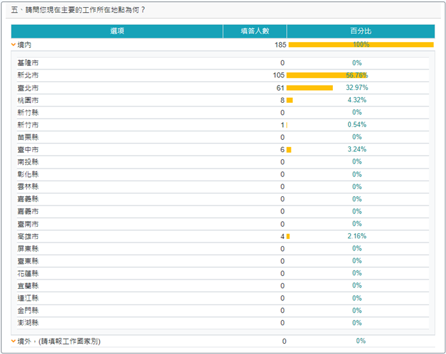The image size is (446, 354).
Task: Select the 基隆市 row label
Action: tap(28, 63)
